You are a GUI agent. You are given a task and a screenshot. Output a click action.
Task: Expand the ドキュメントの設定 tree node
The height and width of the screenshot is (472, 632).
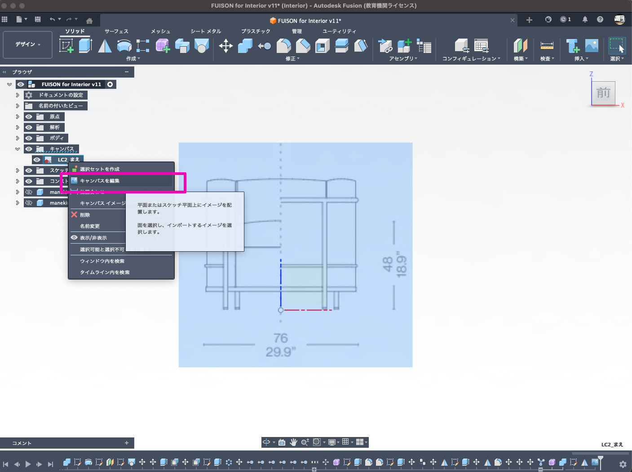[x=18, y=95]
